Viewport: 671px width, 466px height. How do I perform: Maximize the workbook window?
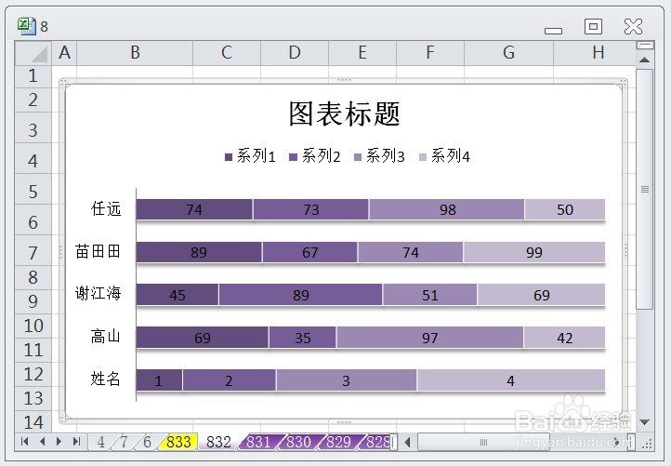click(593, 27)
